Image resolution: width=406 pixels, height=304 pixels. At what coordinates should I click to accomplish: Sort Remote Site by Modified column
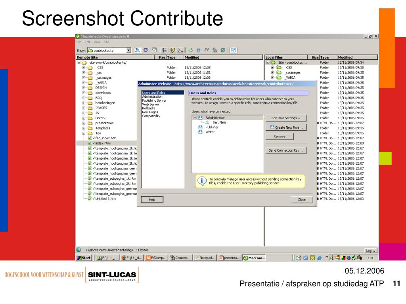point(223,57)
